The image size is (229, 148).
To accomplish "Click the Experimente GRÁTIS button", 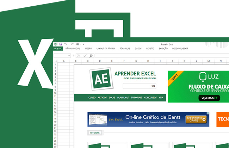I will (x=196, y=119).
